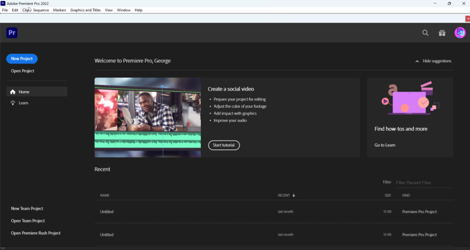Close the red X banner button
The width and height of the screenshot is (470, 250).
(467, 18)
